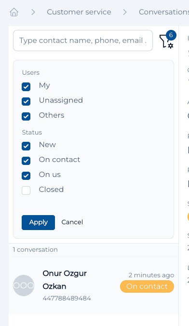Viewport: 189px width, 326px height.
Task: Open the filter settings icon
Action: 166,41
